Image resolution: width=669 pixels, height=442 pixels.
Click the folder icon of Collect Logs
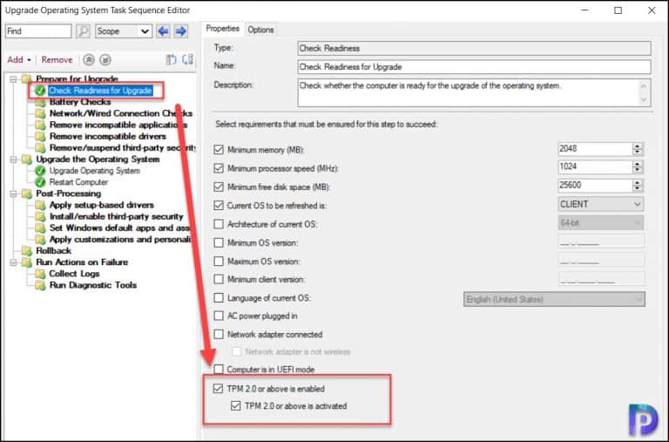(x=41, y=274)
